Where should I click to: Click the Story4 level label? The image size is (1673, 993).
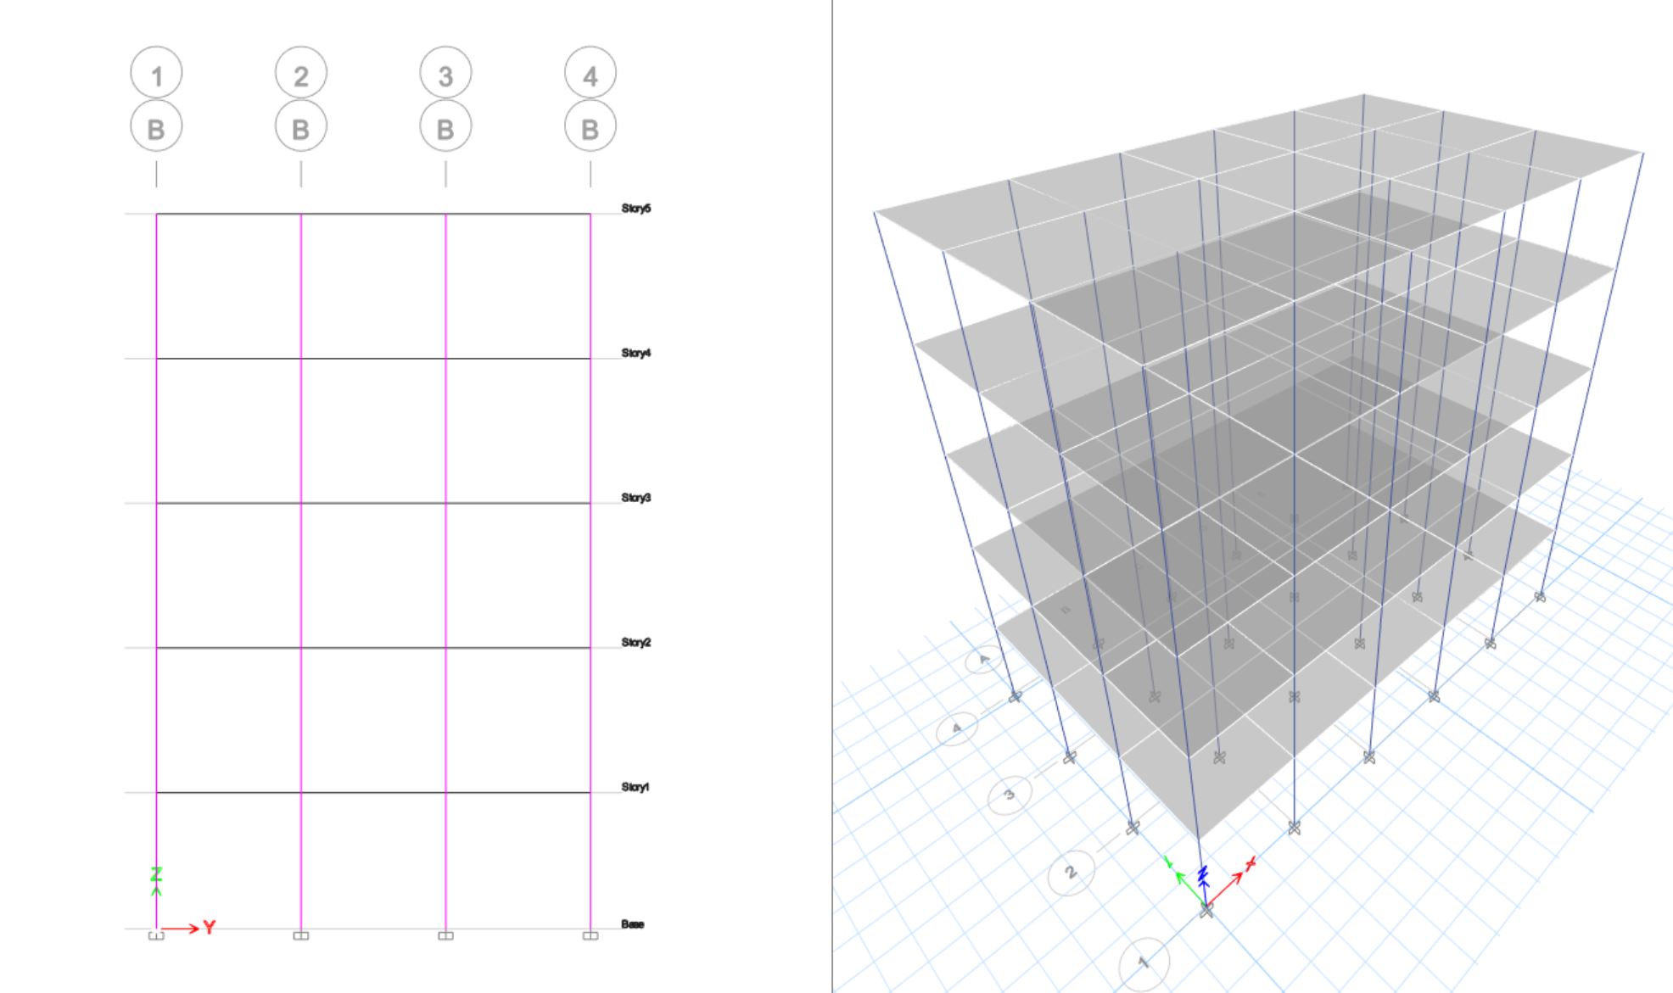(x=636, y=353)
